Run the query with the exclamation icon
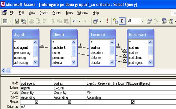Viewport: 176px width, 109px height. 107,21
